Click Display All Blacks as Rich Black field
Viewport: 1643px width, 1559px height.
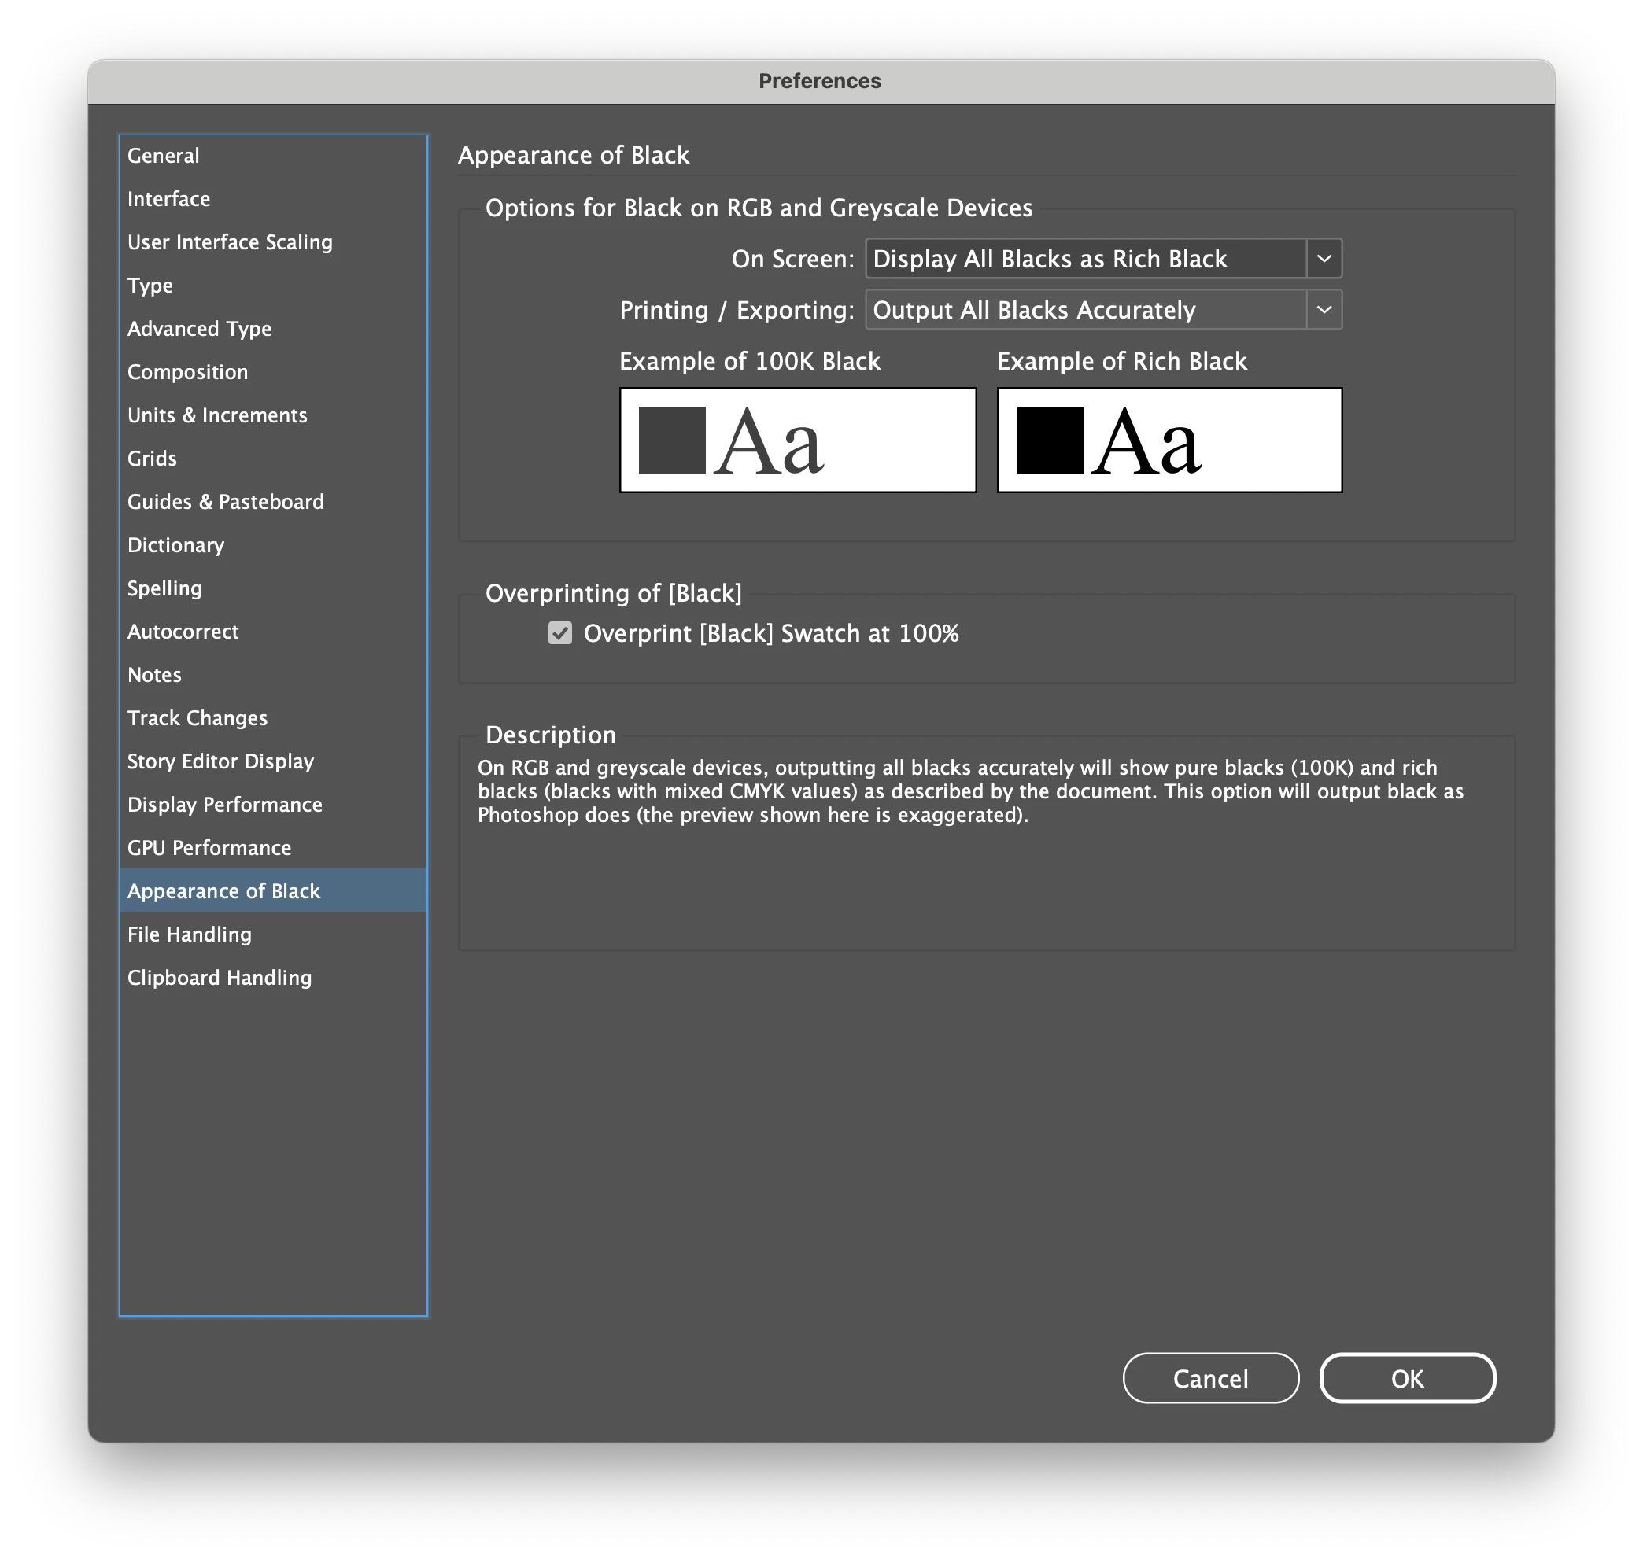pos(1084,259)
